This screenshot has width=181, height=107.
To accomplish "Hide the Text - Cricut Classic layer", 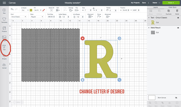I will click(x=178, y=18).
